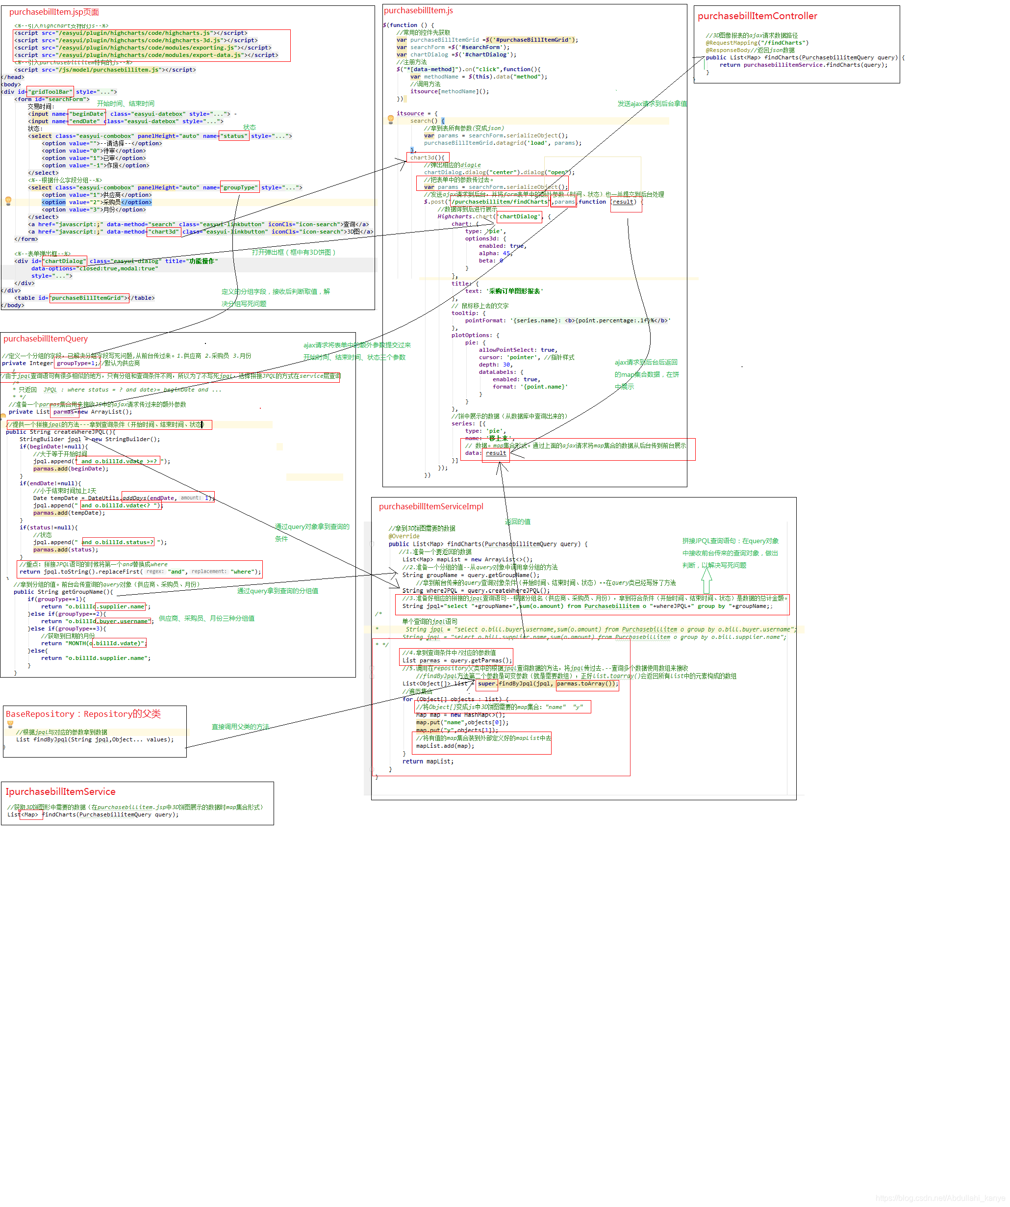Click the option line "待审"

94,151
